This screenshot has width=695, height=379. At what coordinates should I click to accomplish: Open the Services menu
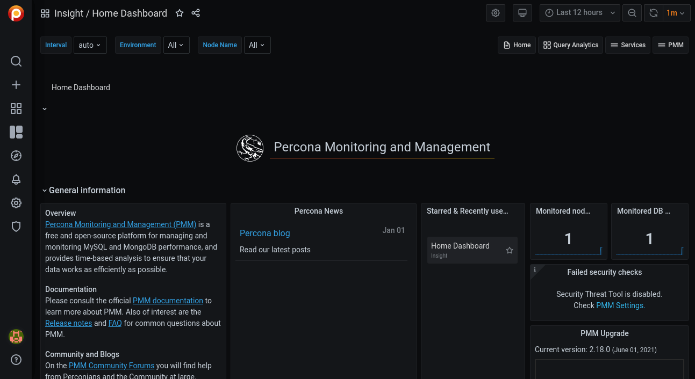coord(628,45)
